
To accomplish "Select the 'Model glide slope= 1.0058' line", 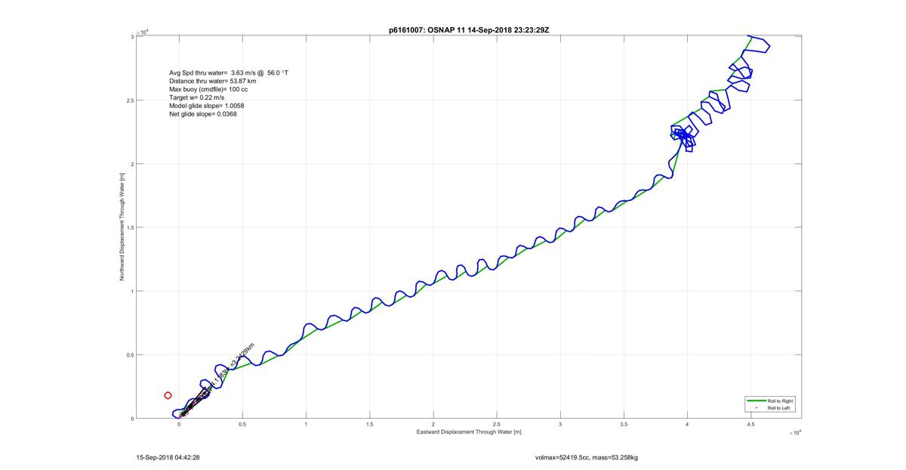I will pos(206,106).
